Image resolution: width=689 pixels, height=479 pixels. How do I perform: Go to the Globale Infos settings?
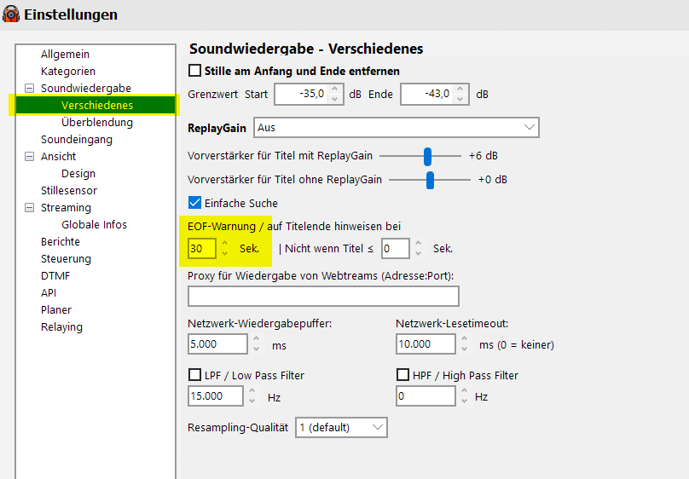(x=94, y=224)
